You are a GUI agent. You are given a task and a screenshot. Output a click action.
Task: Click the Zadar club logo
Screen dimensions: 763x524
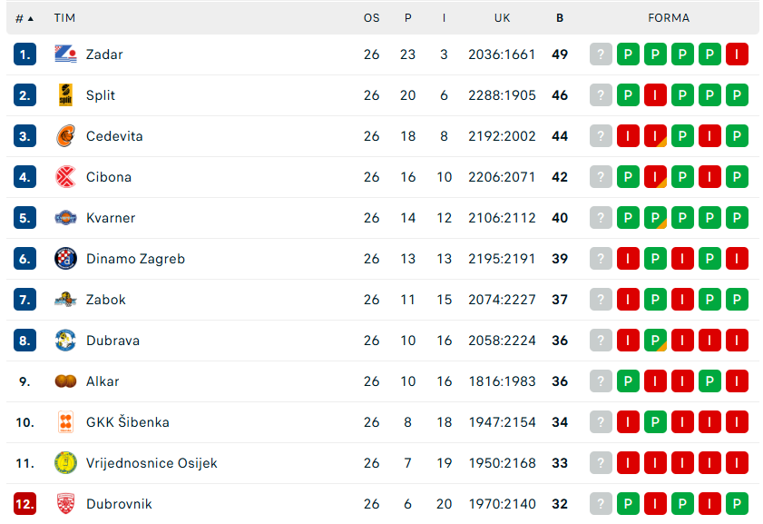pyautogui.click(x=65, y=54)
